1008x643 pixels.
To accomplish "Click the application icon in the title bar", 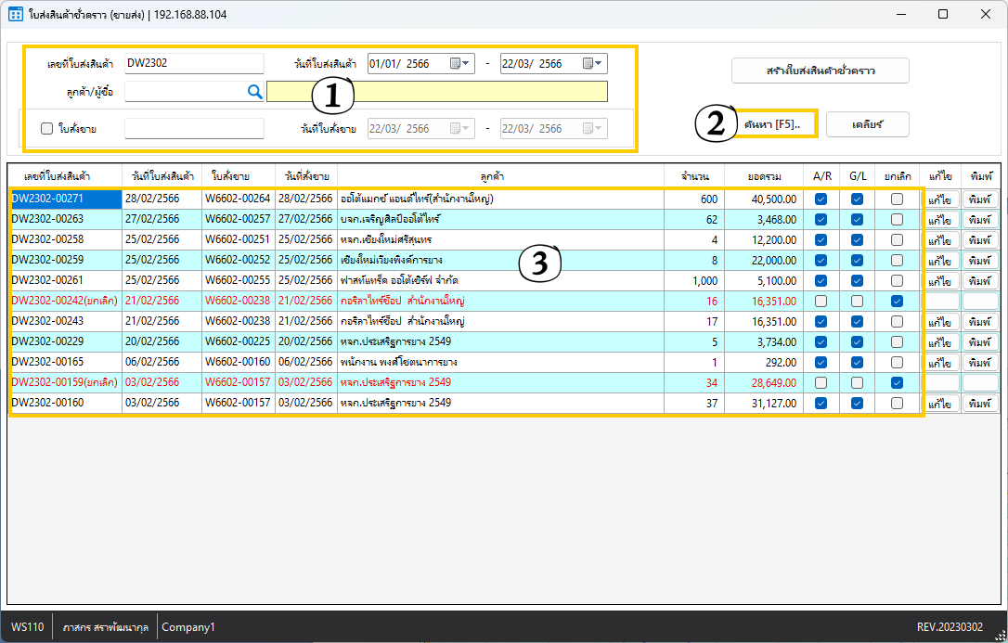I will coord(16,15).
